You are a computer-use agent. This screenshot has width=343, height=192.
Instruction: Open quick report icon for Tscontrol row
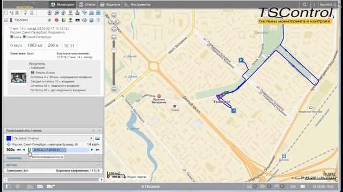coord(92,20)
